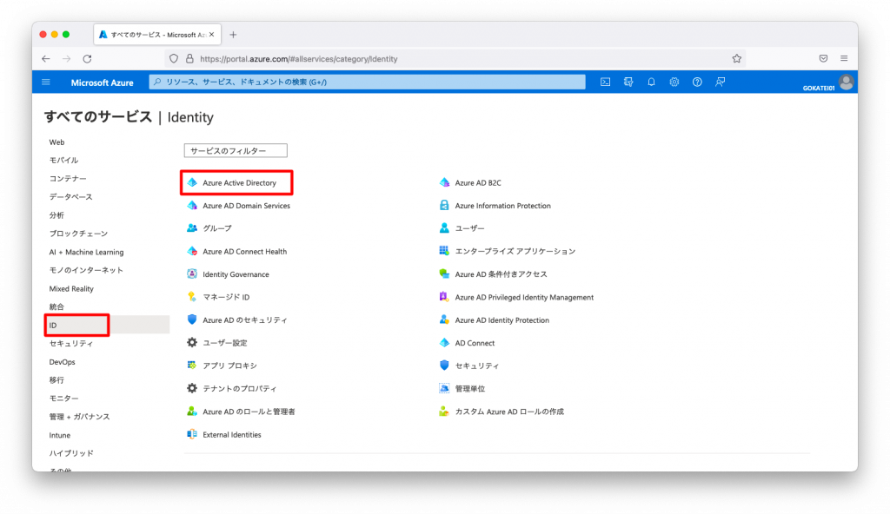Open the directory and subscription filter icon

[x=628, y=82]
